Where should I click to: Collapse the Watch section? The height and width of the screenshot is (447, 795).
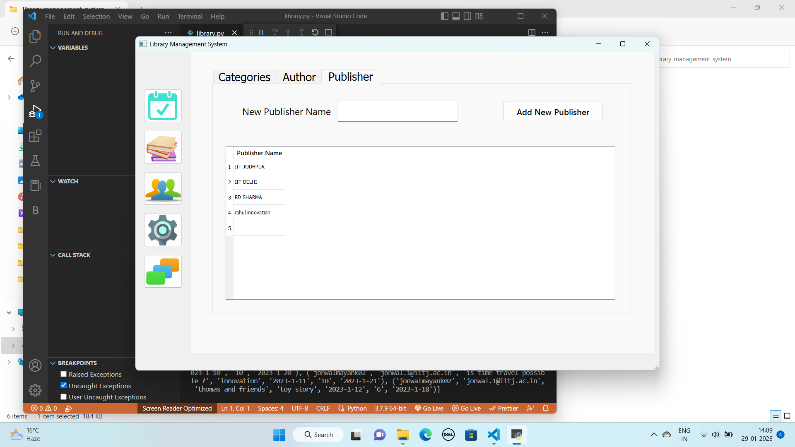click(53, 181)
